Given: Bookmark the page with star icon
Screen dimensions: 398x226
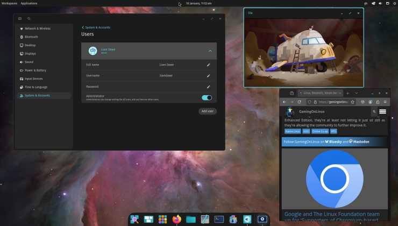Looking at the screenshot, I should point(353,102).
